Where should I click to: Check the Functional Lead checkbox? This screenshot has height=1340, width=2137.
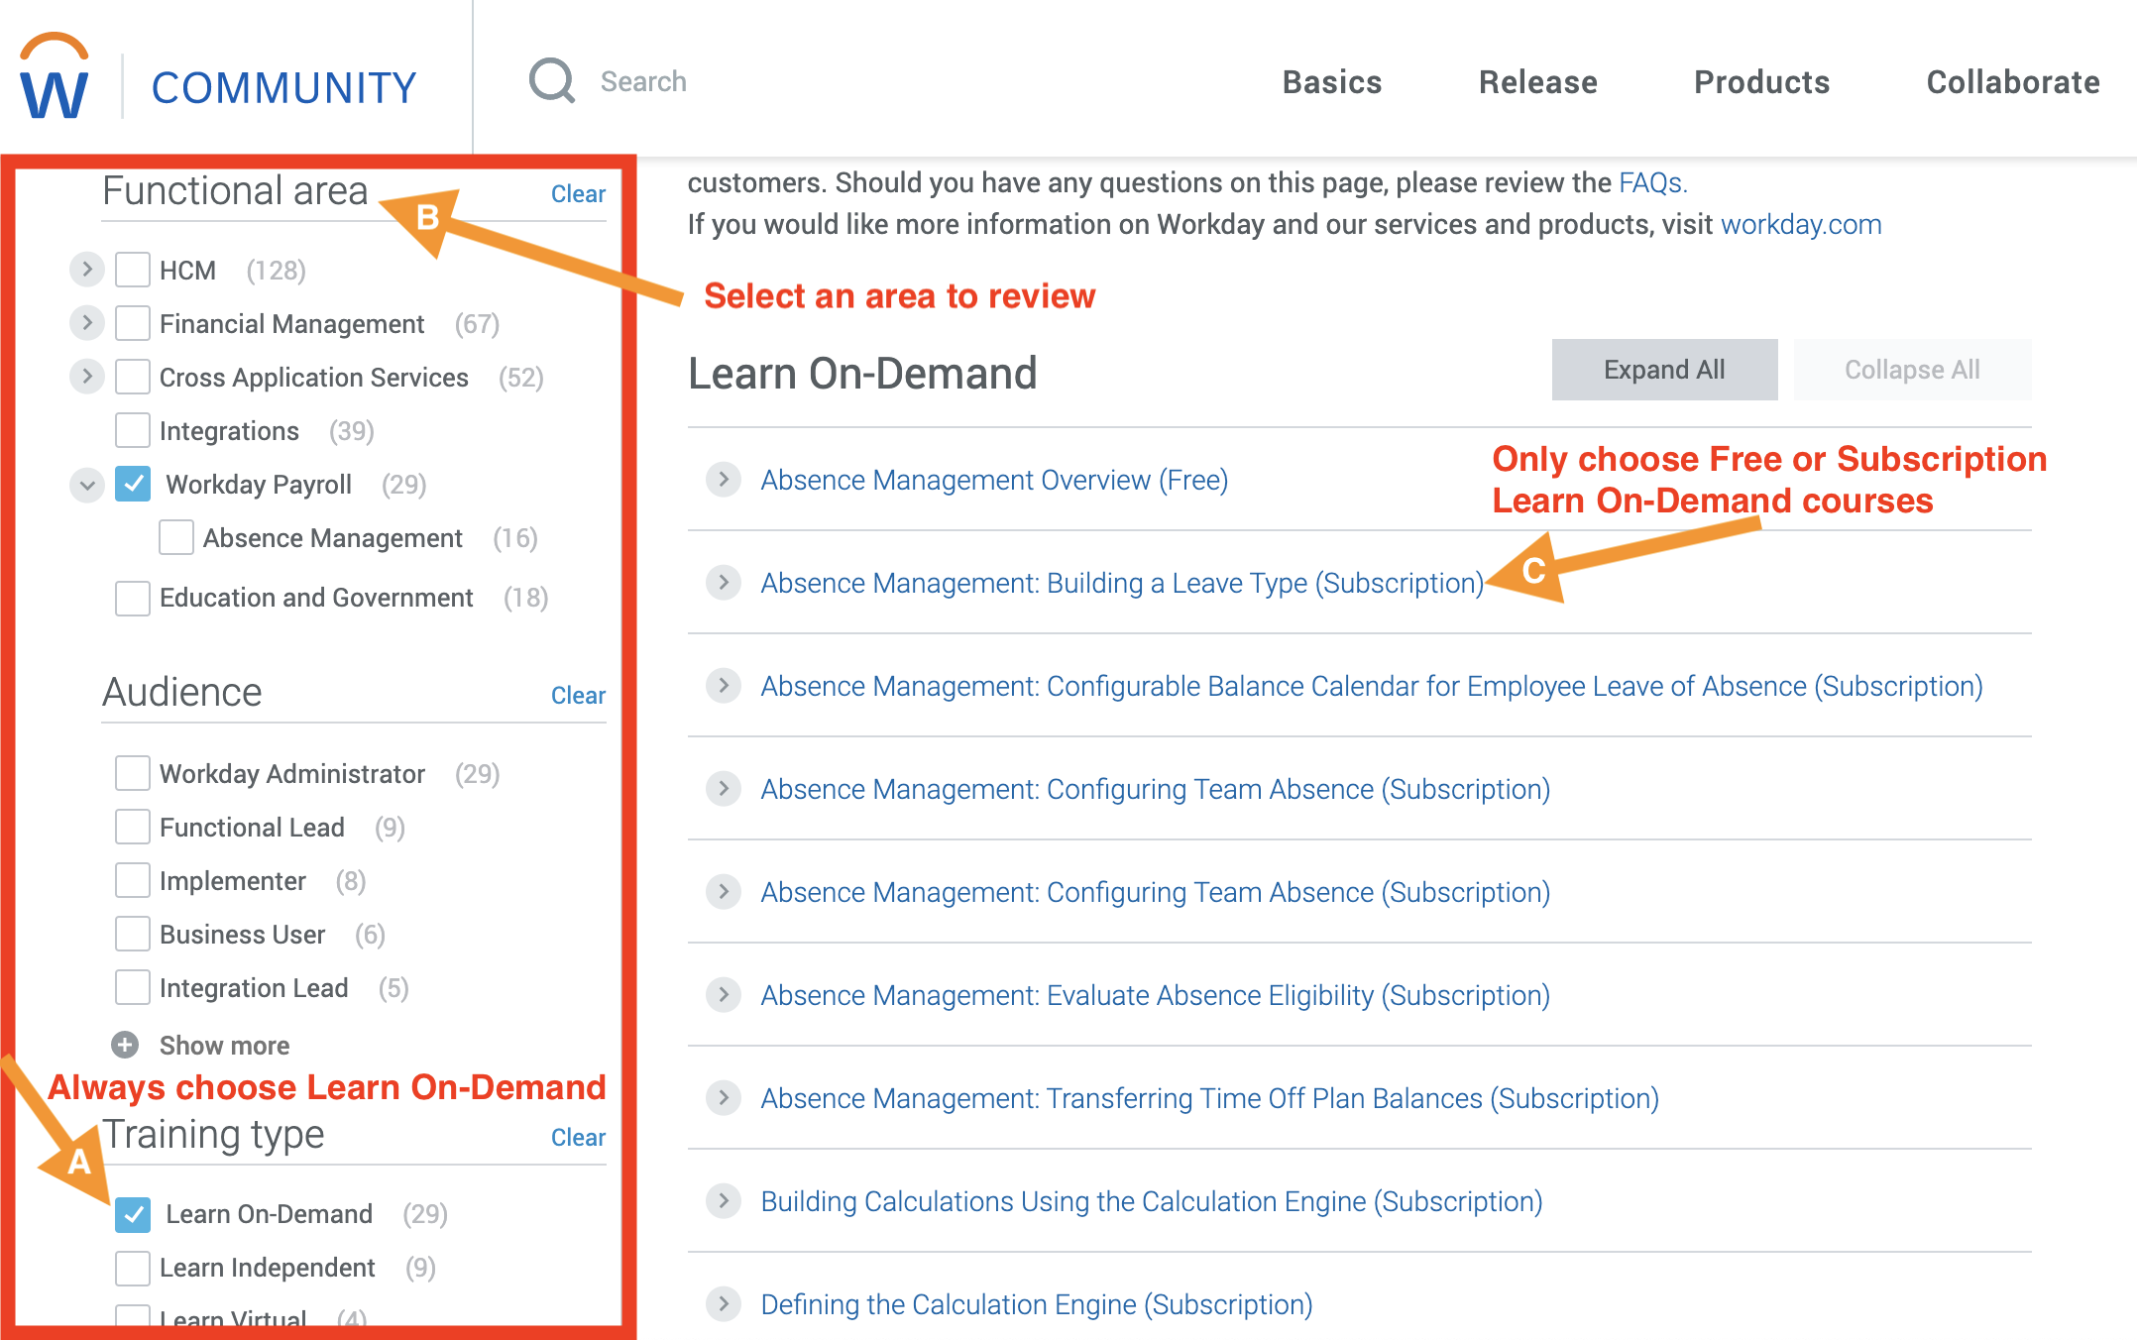coord(133,827)
